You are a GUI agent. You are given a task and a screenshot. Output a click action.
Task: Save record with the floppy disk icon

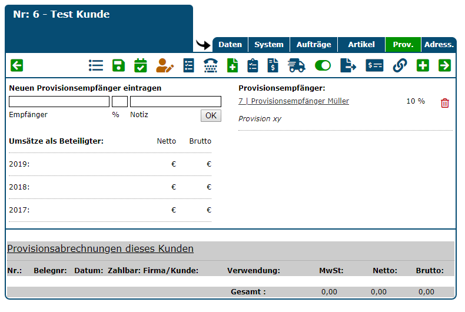click(118, 65)
